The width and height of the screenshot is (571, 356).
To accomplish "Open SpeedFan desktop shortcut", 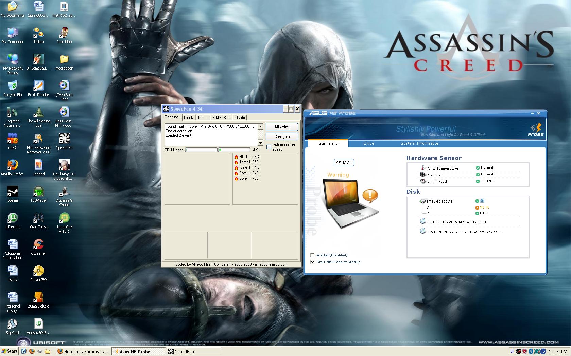I will [x=64, y=141].
